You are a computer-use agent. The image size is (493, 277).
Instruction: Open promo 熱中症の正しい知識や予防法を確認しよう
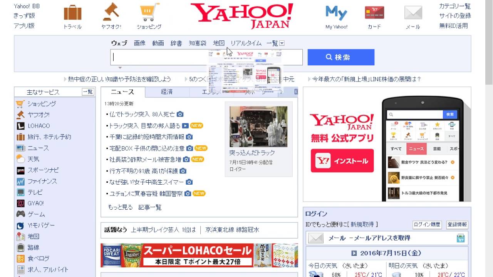[119, 79]
